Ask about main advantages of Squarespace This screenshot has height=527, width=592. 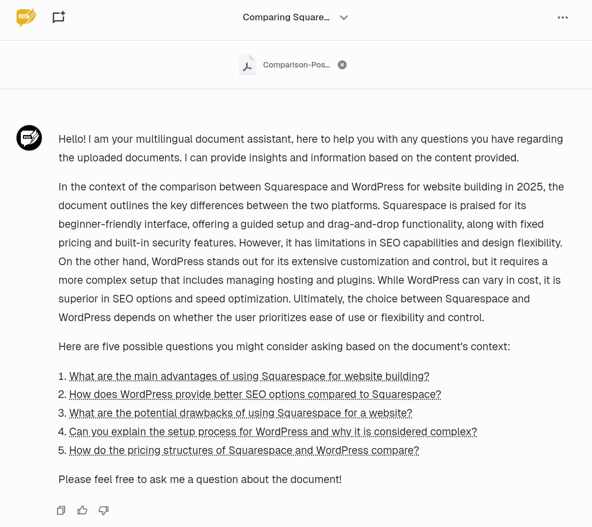[x=249, y=376]
